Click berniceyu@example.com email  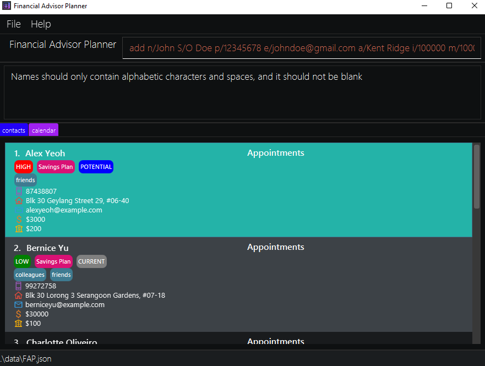[65, 305]
